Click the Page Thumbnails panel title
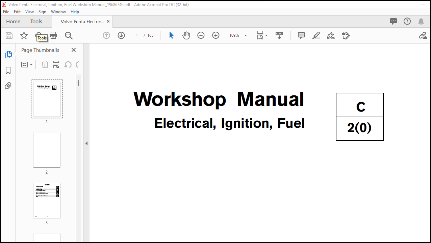This screenshot has height=243, width=431. click(x=40, y=50)
